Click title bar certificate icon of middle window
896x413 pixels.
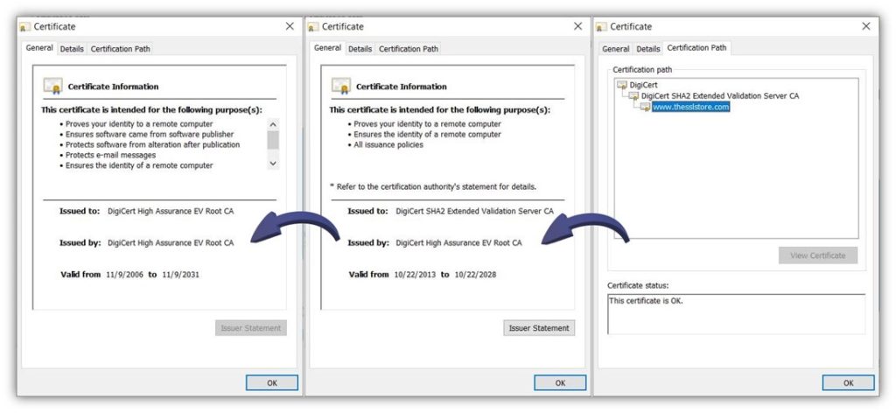coord(313,27)
